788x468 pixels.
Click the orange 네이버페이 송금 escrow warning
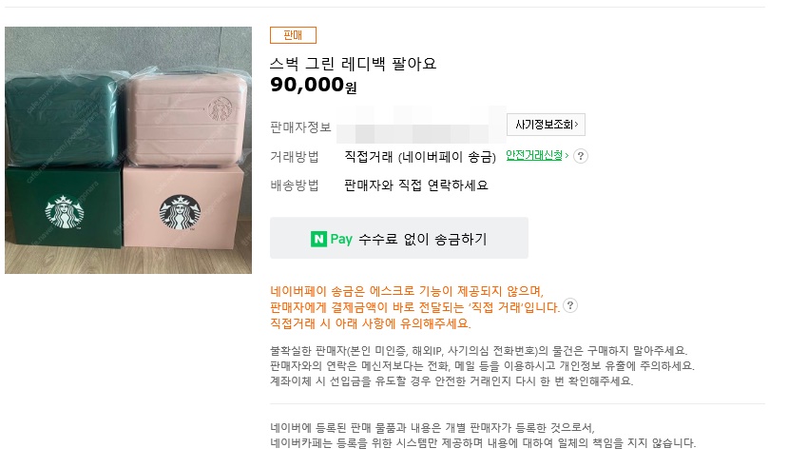pyautogui.click(x=407, y=291)
